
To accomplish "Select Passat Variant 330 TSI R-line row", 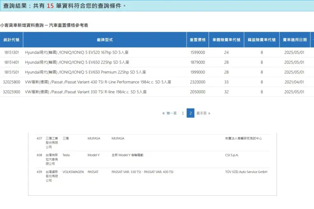I will 86,92.
